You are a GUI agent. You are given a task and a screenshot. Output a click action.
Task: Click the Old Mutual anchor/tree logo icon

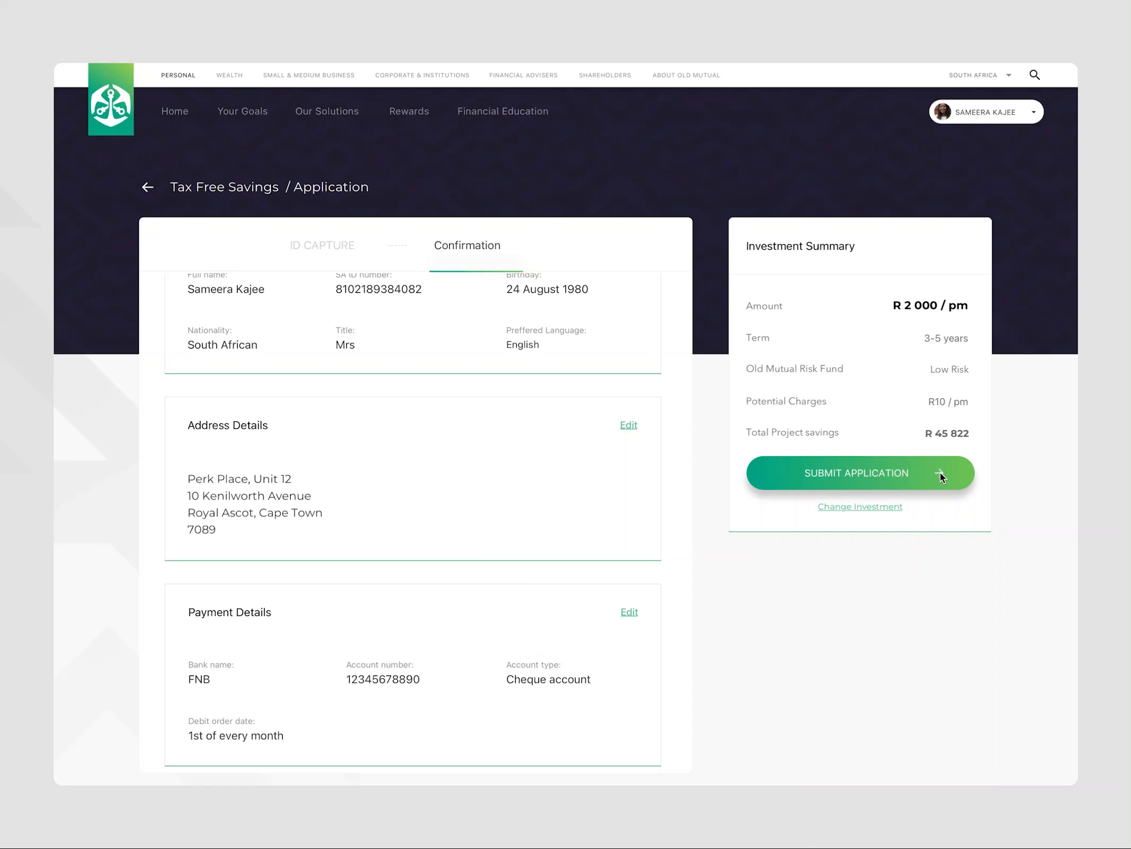pyautogui.click(x=110, y=99)
